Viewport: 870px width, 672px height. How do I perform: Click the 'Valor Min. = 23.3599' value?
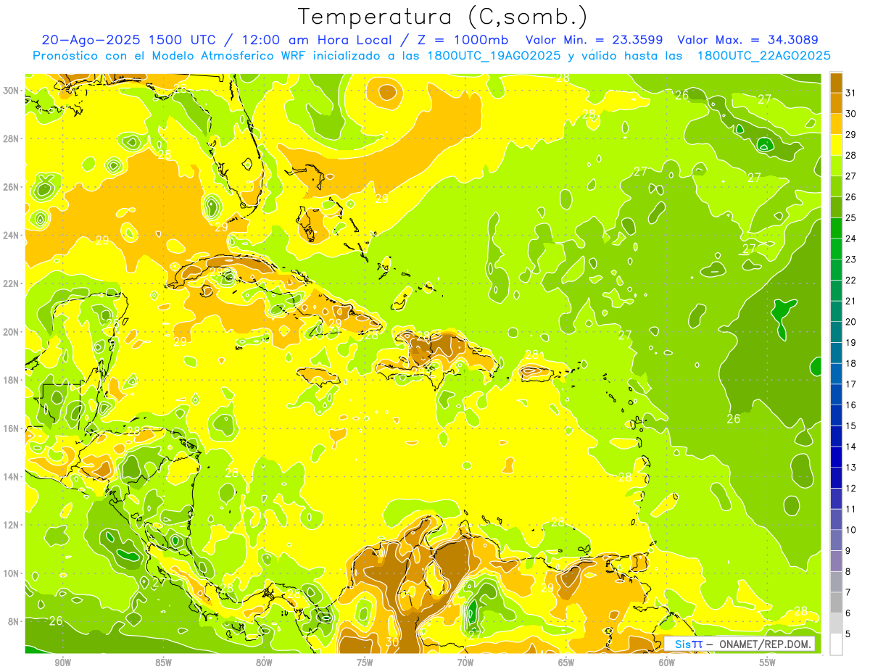tap(594, 40)
